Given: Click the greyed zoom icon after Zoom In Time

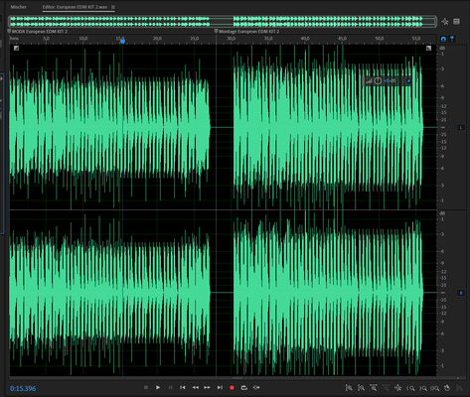Looking at the screenshot, I should tap(386, 388).
